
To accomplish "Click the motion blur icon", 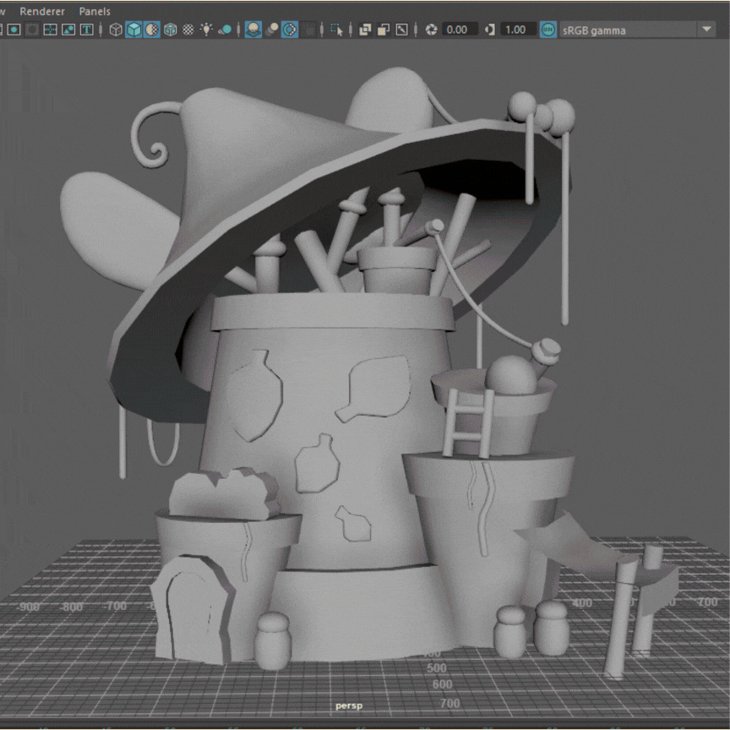I will (272, 30).
